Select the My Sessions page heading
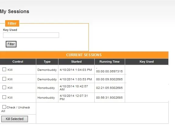This screenshot has height=135, width=175. (15, 11)
